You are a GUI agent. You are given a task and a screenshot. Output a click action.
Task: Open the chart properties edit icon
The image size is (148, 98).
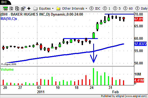tap(23, 9)
